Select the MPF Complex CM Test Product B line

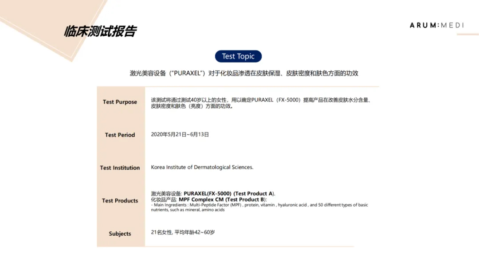tap(208, 199)
